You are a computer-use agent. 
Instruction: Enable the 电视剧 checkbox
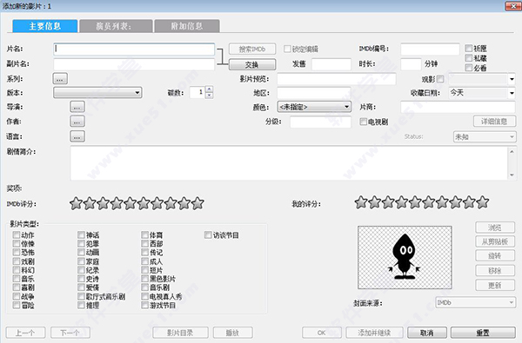coord(363,122)
